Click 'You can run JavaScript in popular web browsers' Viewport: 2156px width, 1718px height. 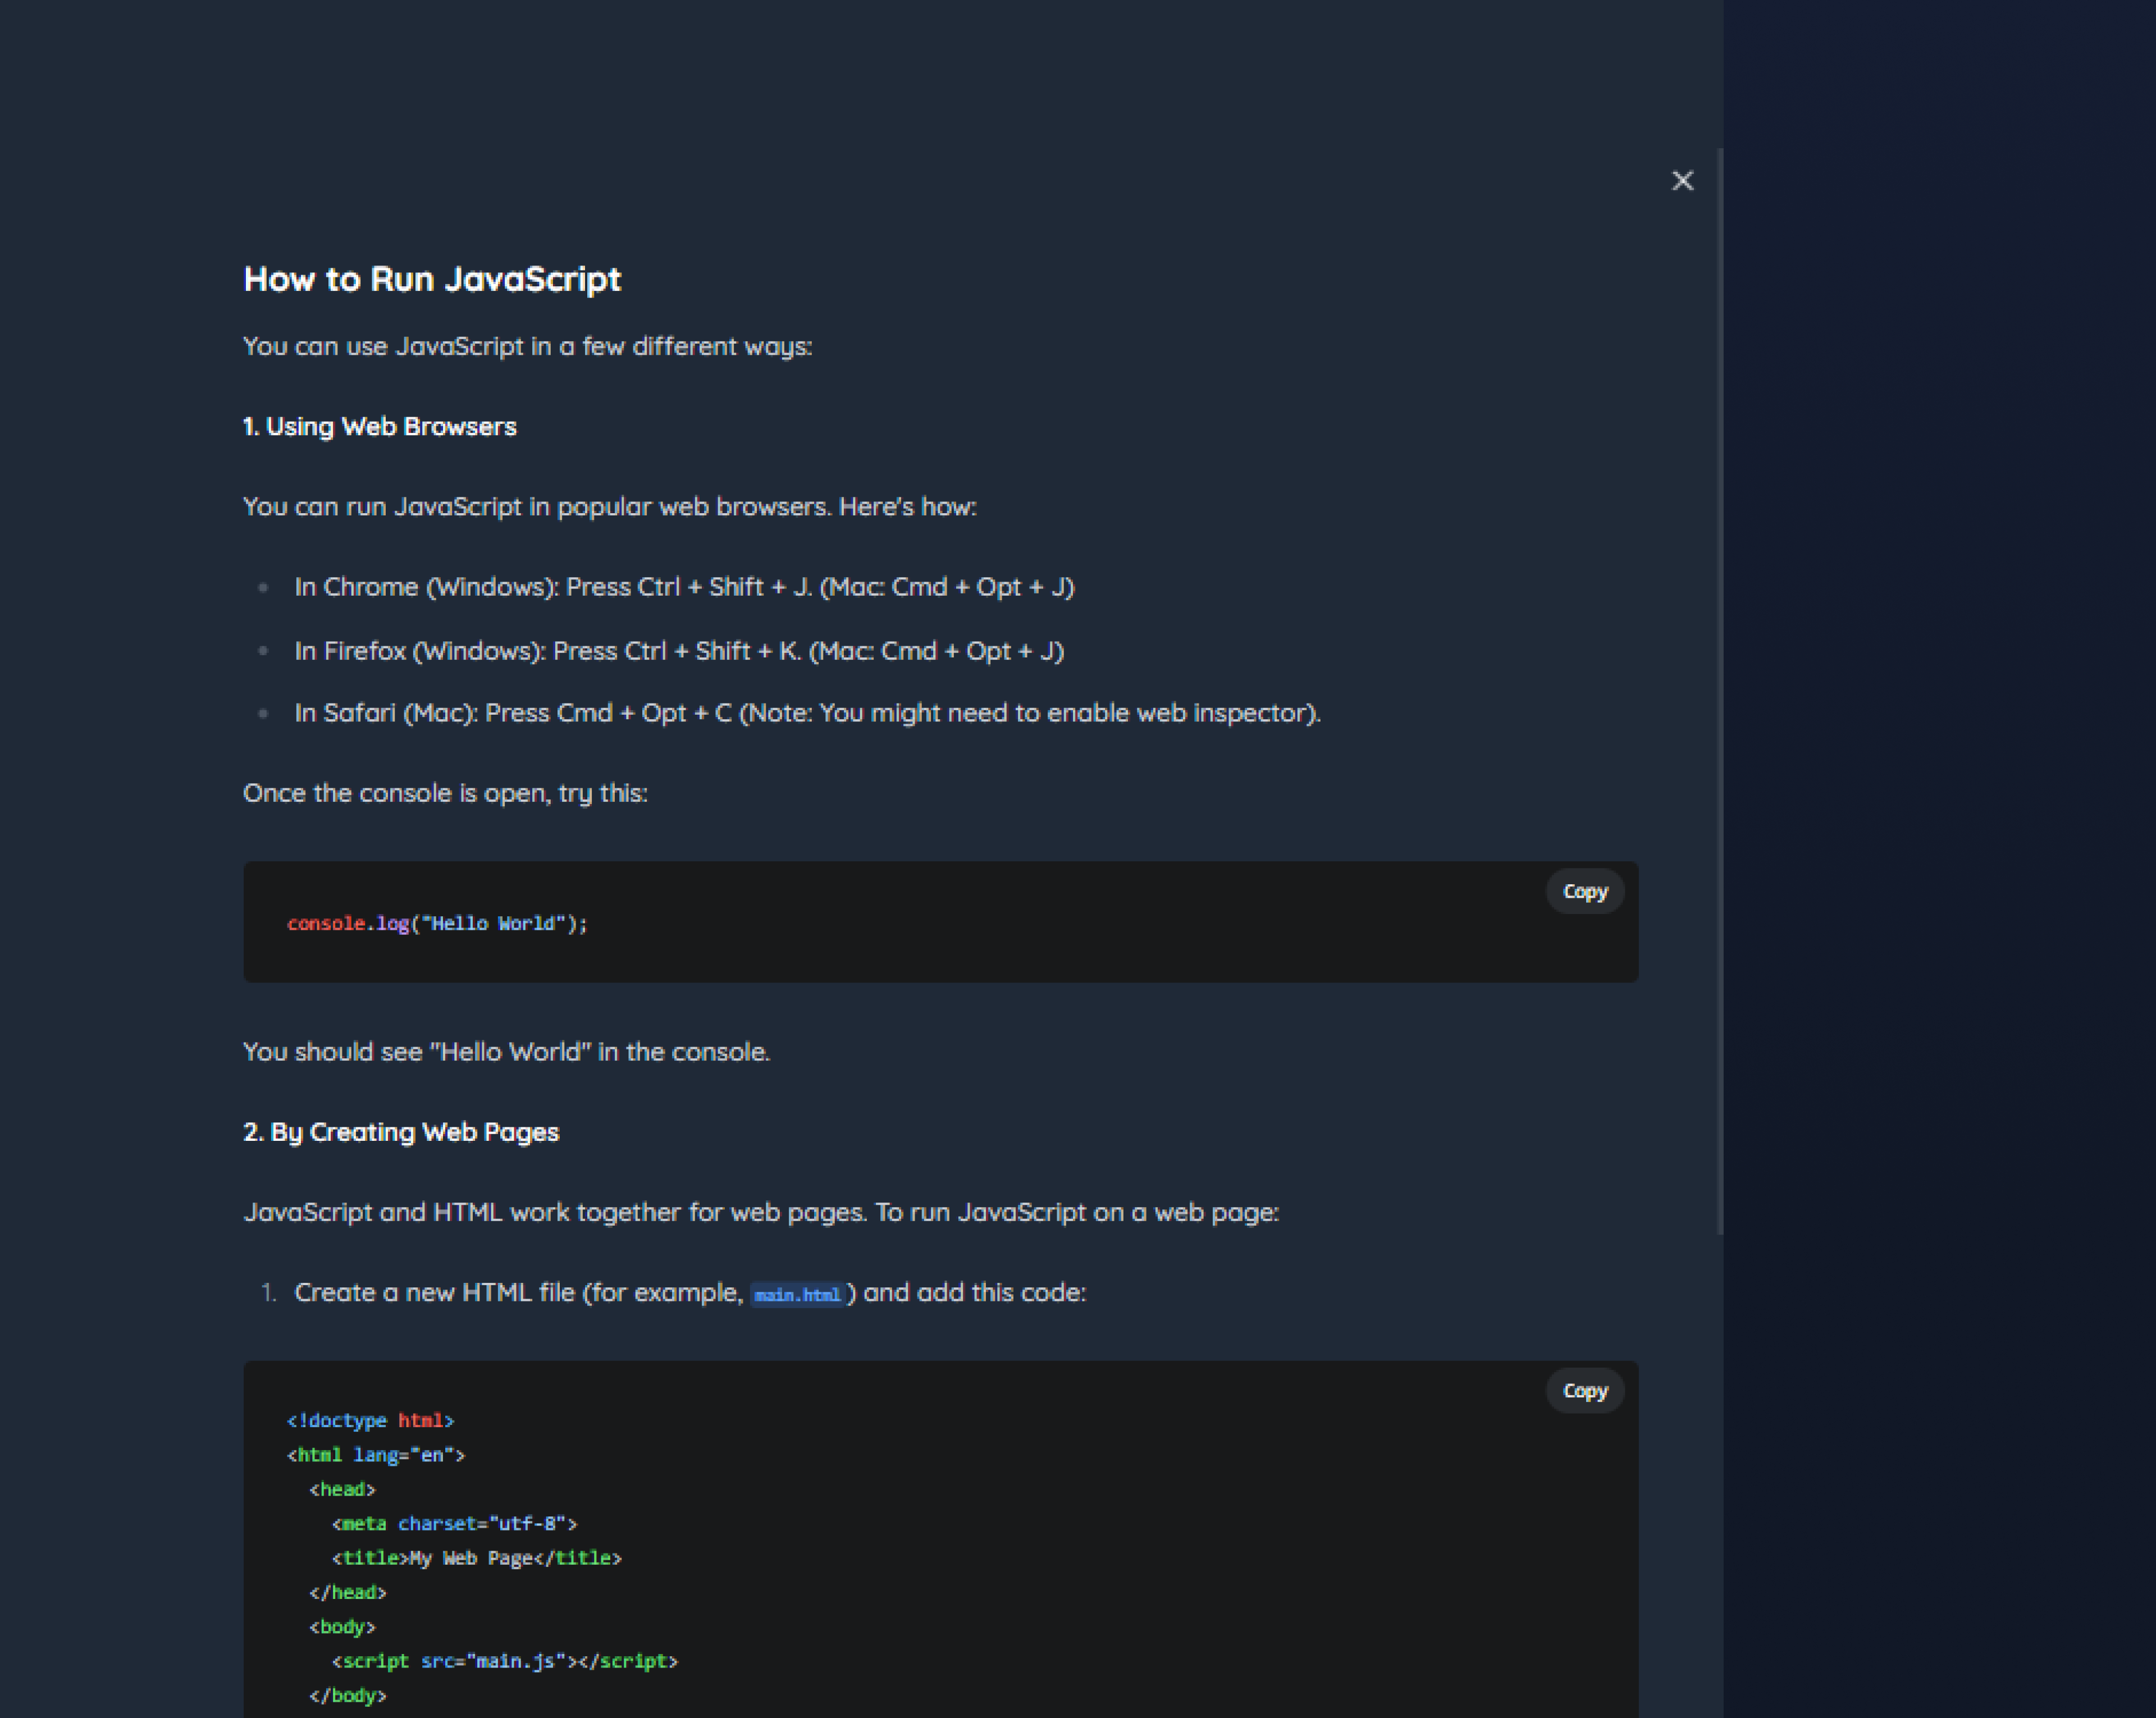pyautogui.click(x=609, y=507)
